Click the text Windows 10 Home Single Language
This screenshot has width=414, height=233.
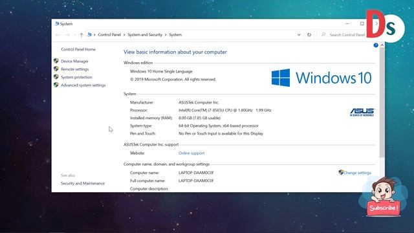(x=161, y=71)
